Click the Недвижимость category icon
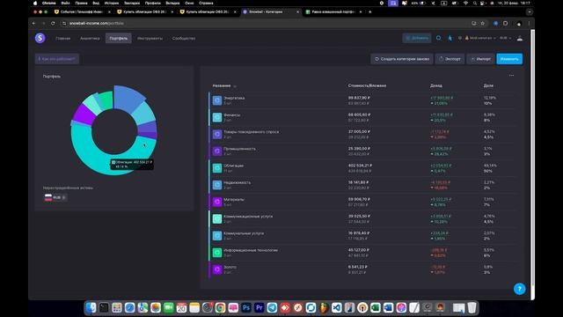Screen dimensions: 563x317 tap(217, 185)
